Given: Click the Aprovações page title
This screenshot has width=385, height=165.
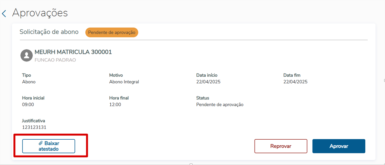Looking at the screenshot, I should pyautogui.click(x=40, y=13).
